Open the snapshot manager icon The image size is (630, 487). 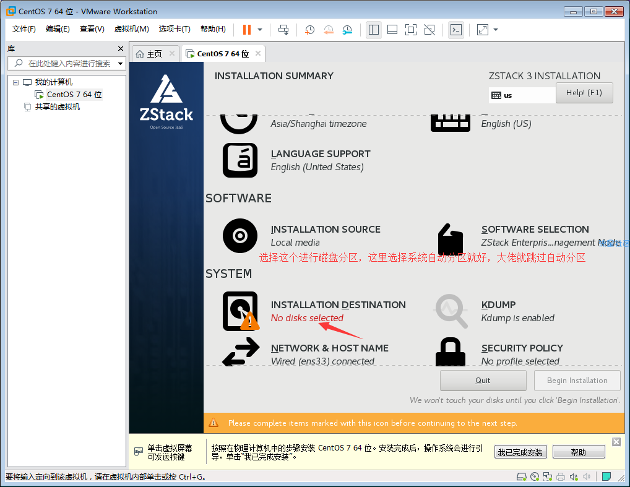pos(347,30)
